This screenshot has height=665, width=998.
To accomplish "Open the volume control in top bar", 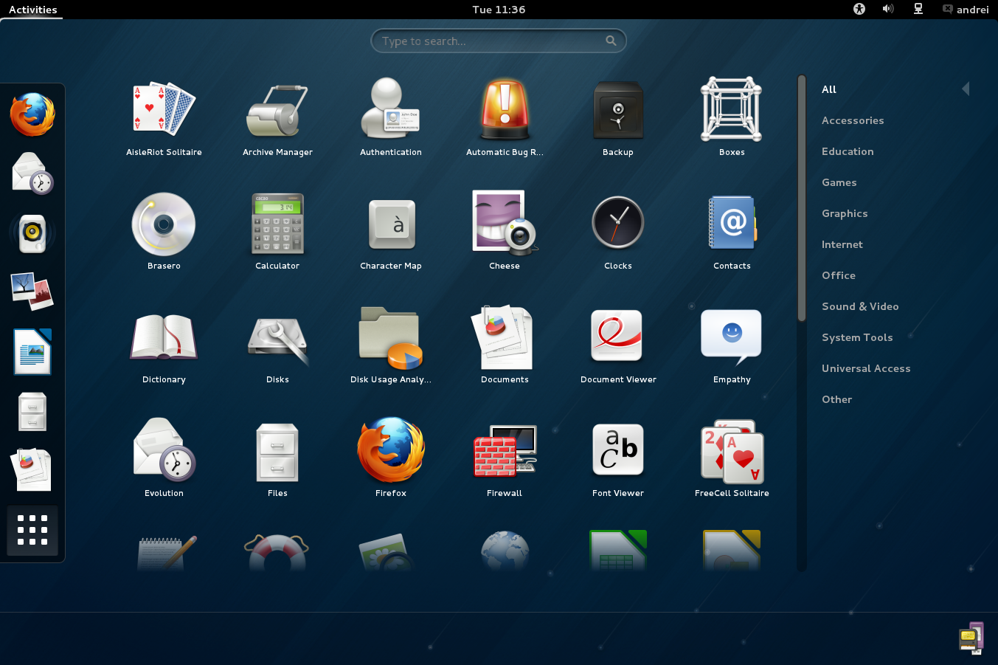I will point(888,9).
